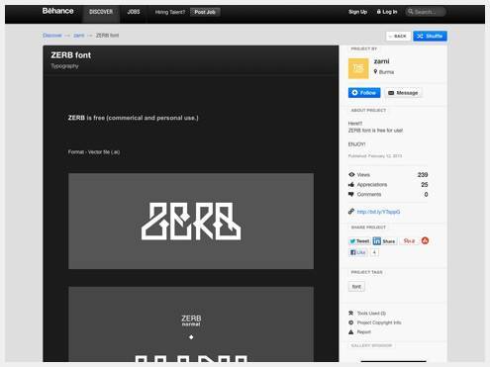Click the Search input field
The width and height of the screenshot is (490, 367).
click(x=426, y=12)
